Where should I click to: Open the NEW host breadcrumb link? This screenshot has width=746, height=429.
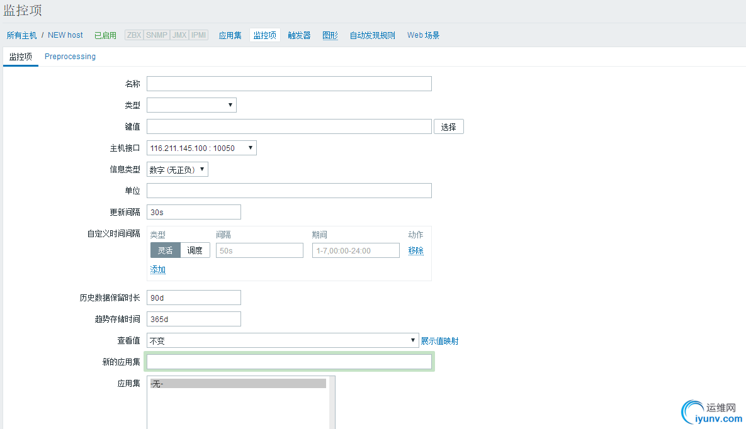coord(65,35)
